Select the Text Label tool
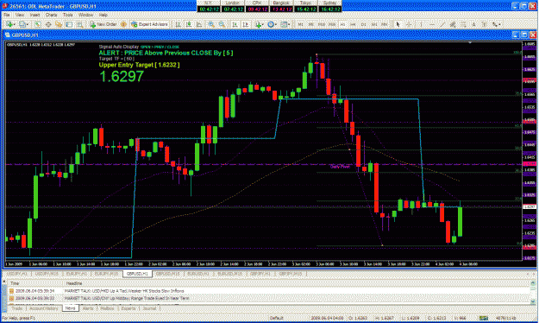The height and width of the screenshot is (323, 539). tap(484, 24)
